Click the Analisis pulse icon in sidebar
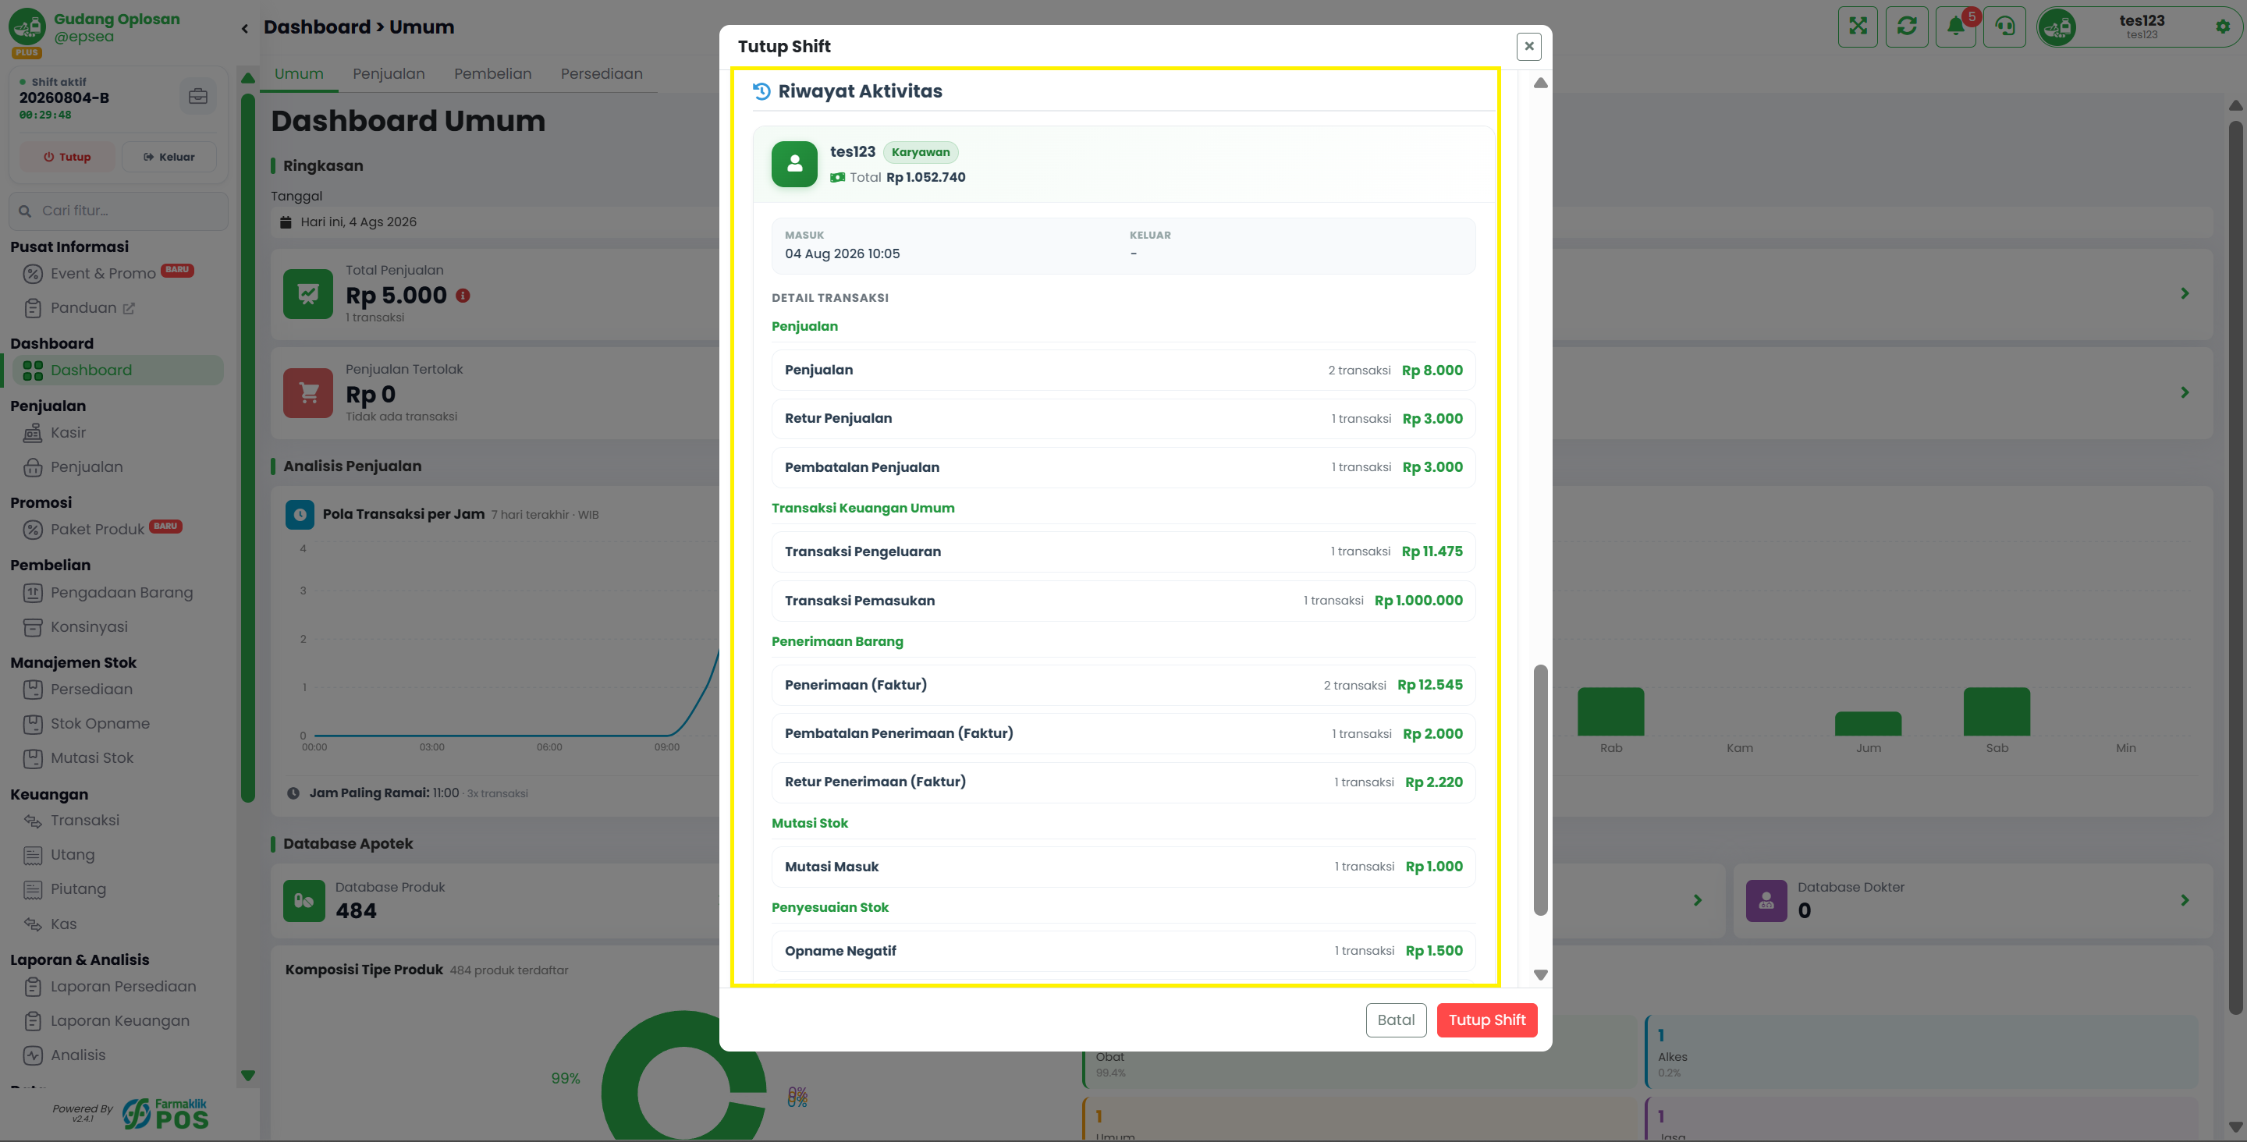Viewport: 2247px width, 1142px height. click(32, 1055)
